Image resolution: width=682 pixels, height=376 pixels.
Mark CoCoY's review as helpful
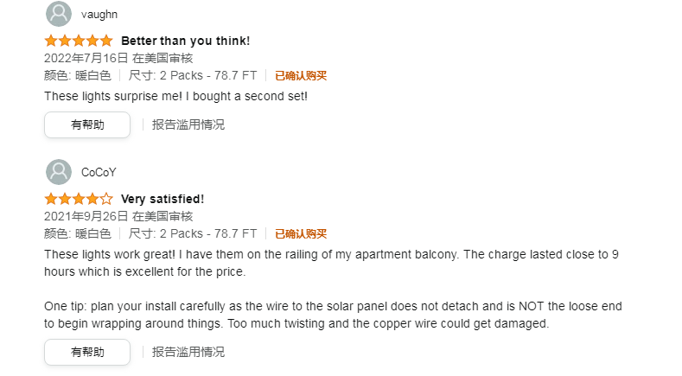87,352
